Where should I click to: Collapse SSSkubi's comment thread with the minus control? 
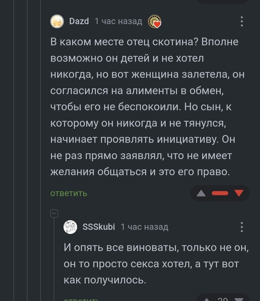(55, 214)
